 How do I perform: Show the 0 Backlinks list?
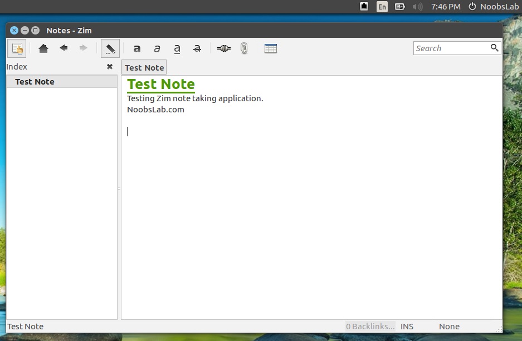(370, 327)
